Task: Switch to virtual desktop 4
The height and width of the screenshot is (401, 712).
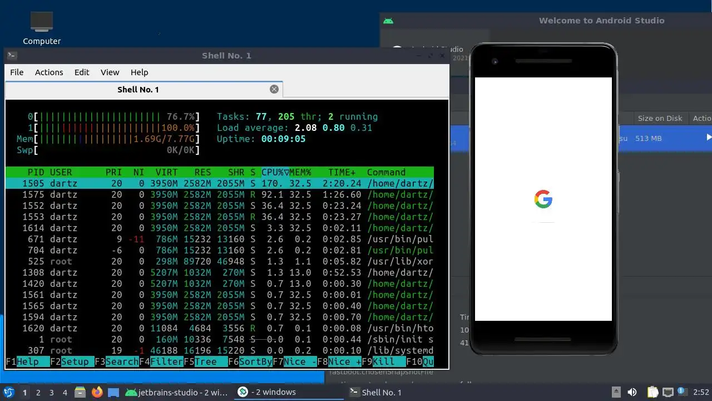Action: coord(65,393)
